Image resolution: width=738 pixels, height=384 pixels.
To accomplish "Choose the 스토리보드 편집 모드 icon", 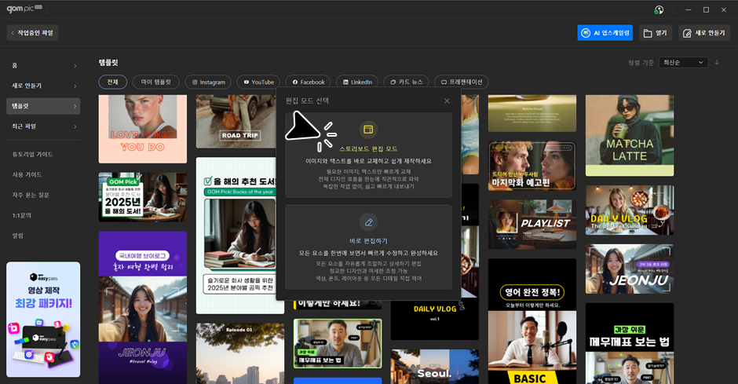I will coord(368,130).
